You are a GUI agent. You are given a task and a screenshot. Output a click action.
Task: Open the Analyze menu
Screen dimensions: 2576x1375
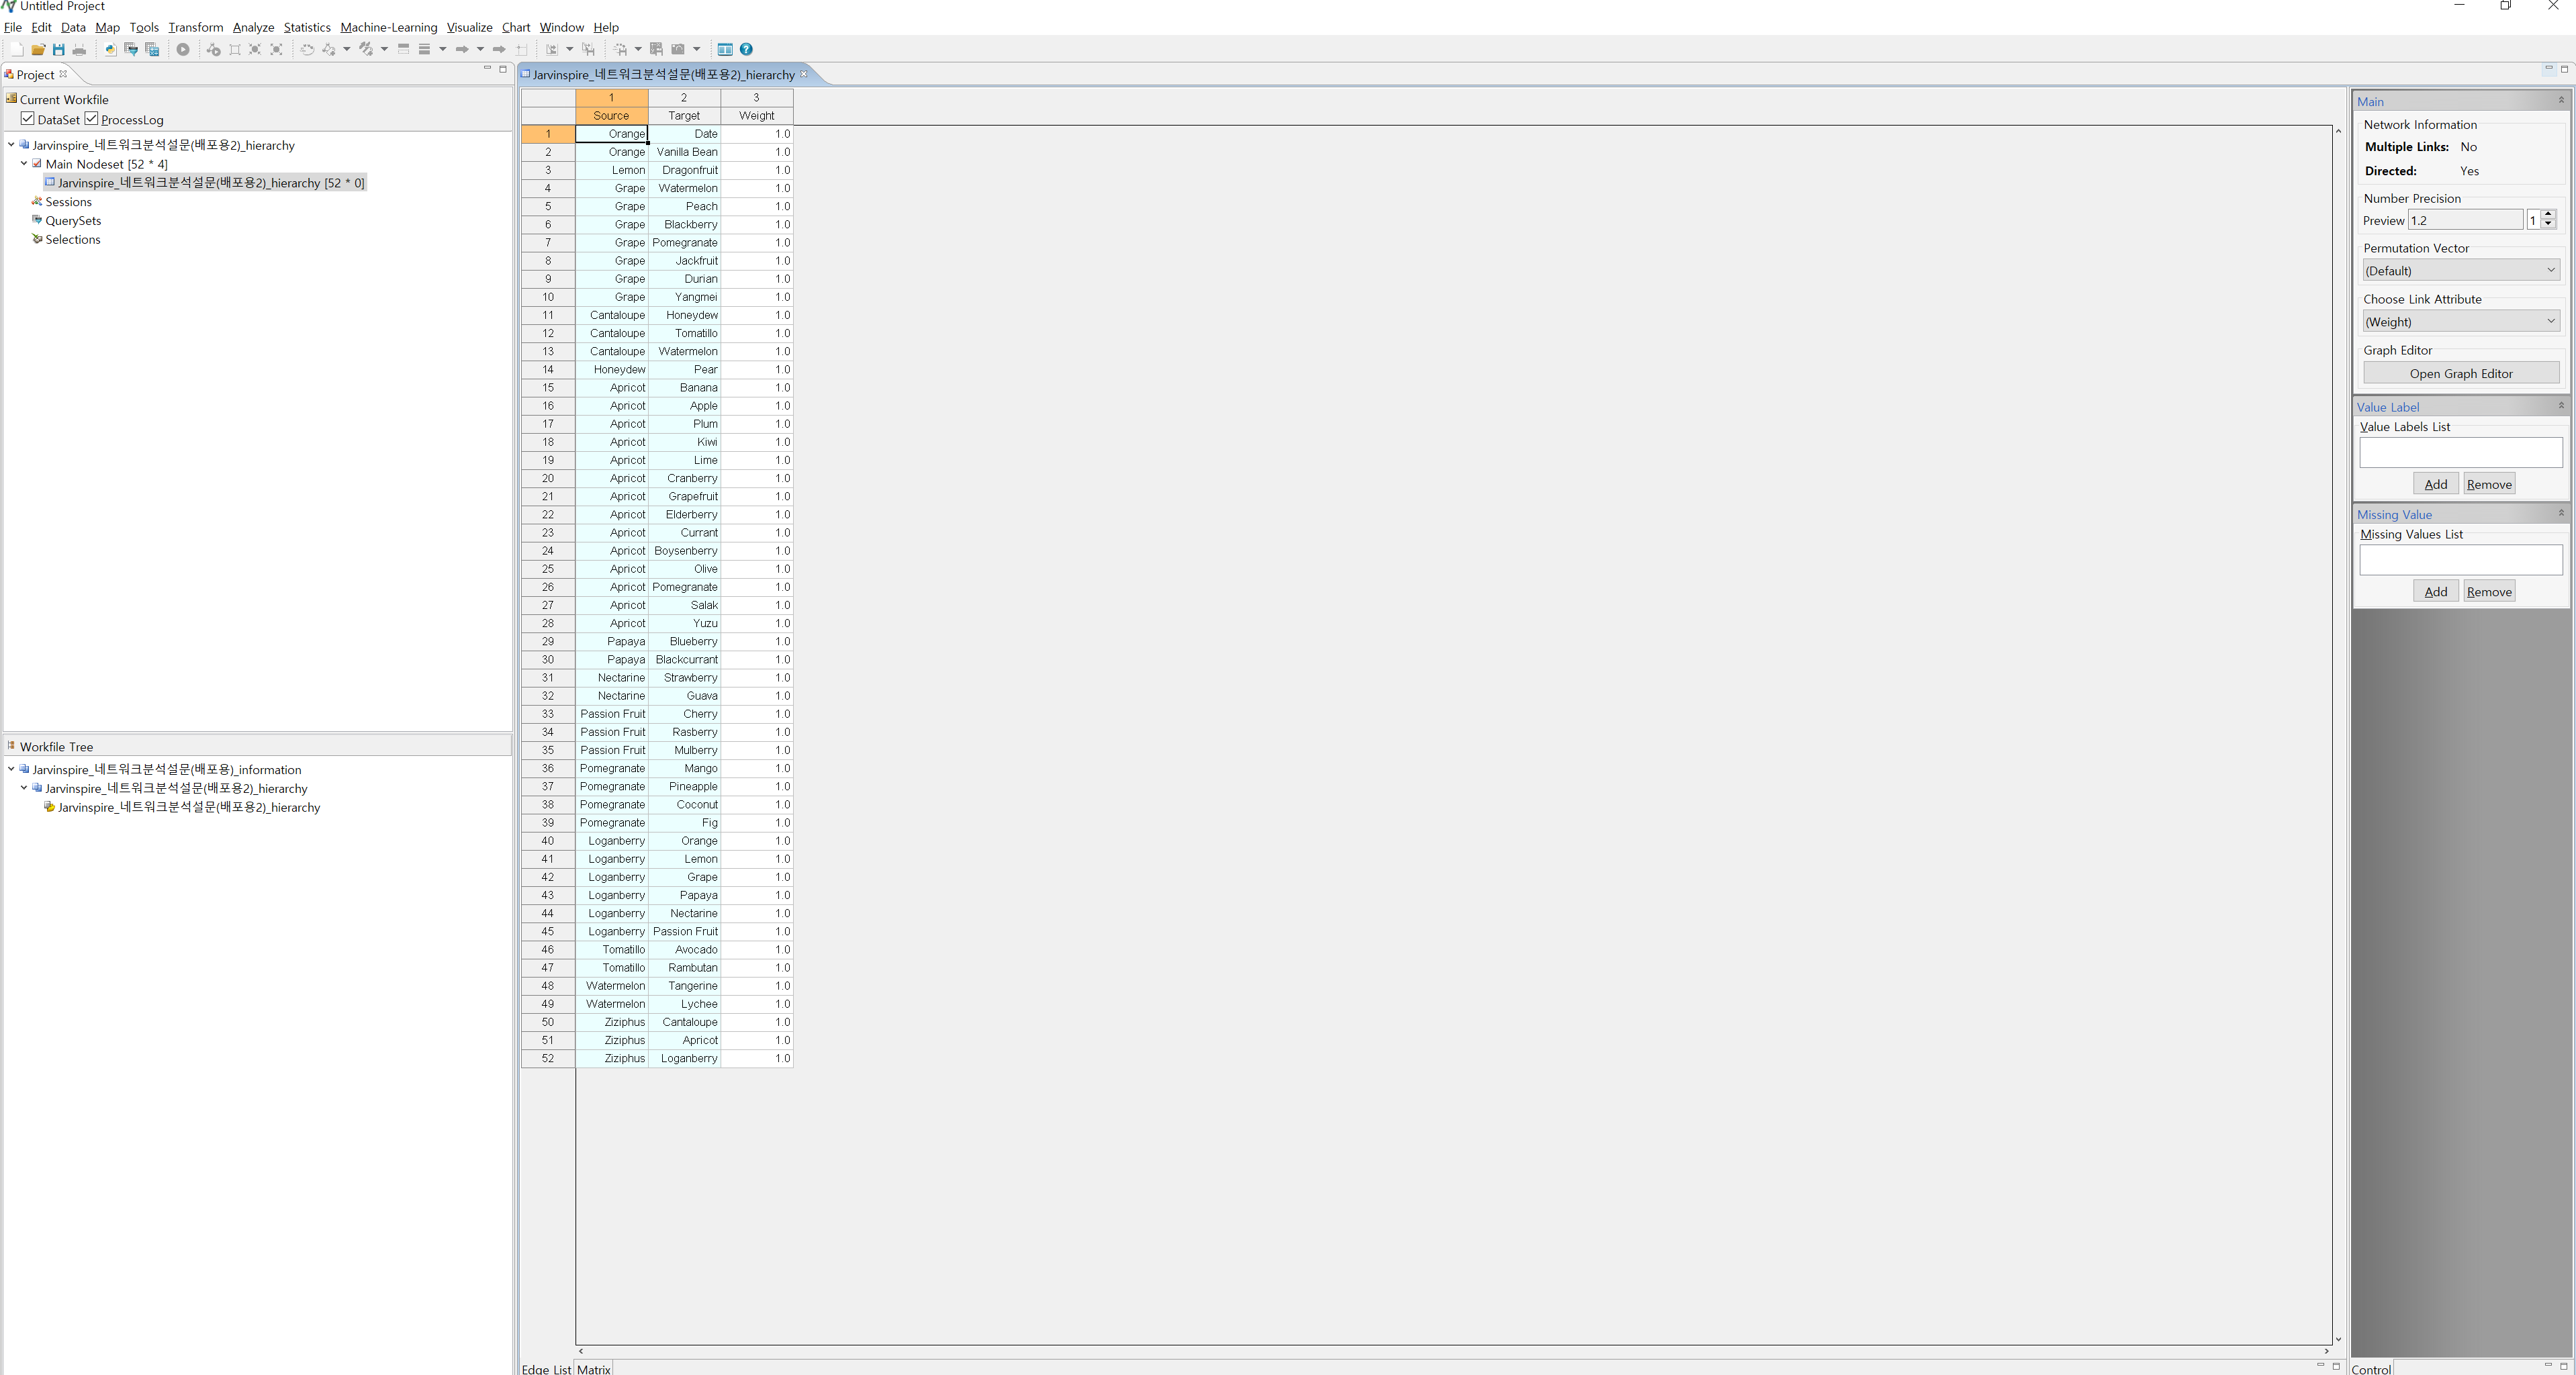point(253,27)
